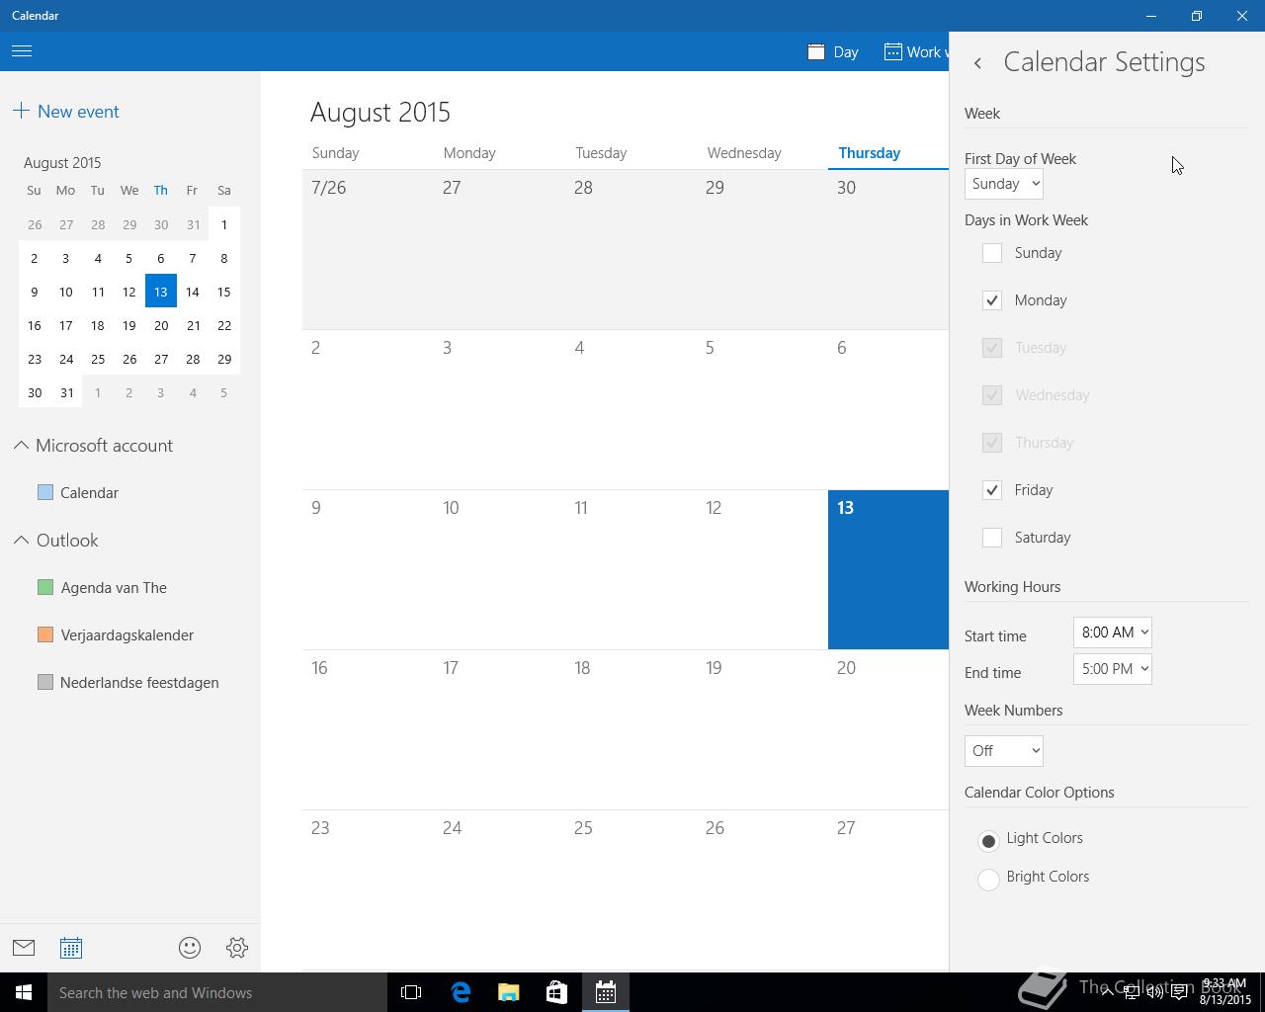Toggle the green Agenda van The calendar

(45, 587)
